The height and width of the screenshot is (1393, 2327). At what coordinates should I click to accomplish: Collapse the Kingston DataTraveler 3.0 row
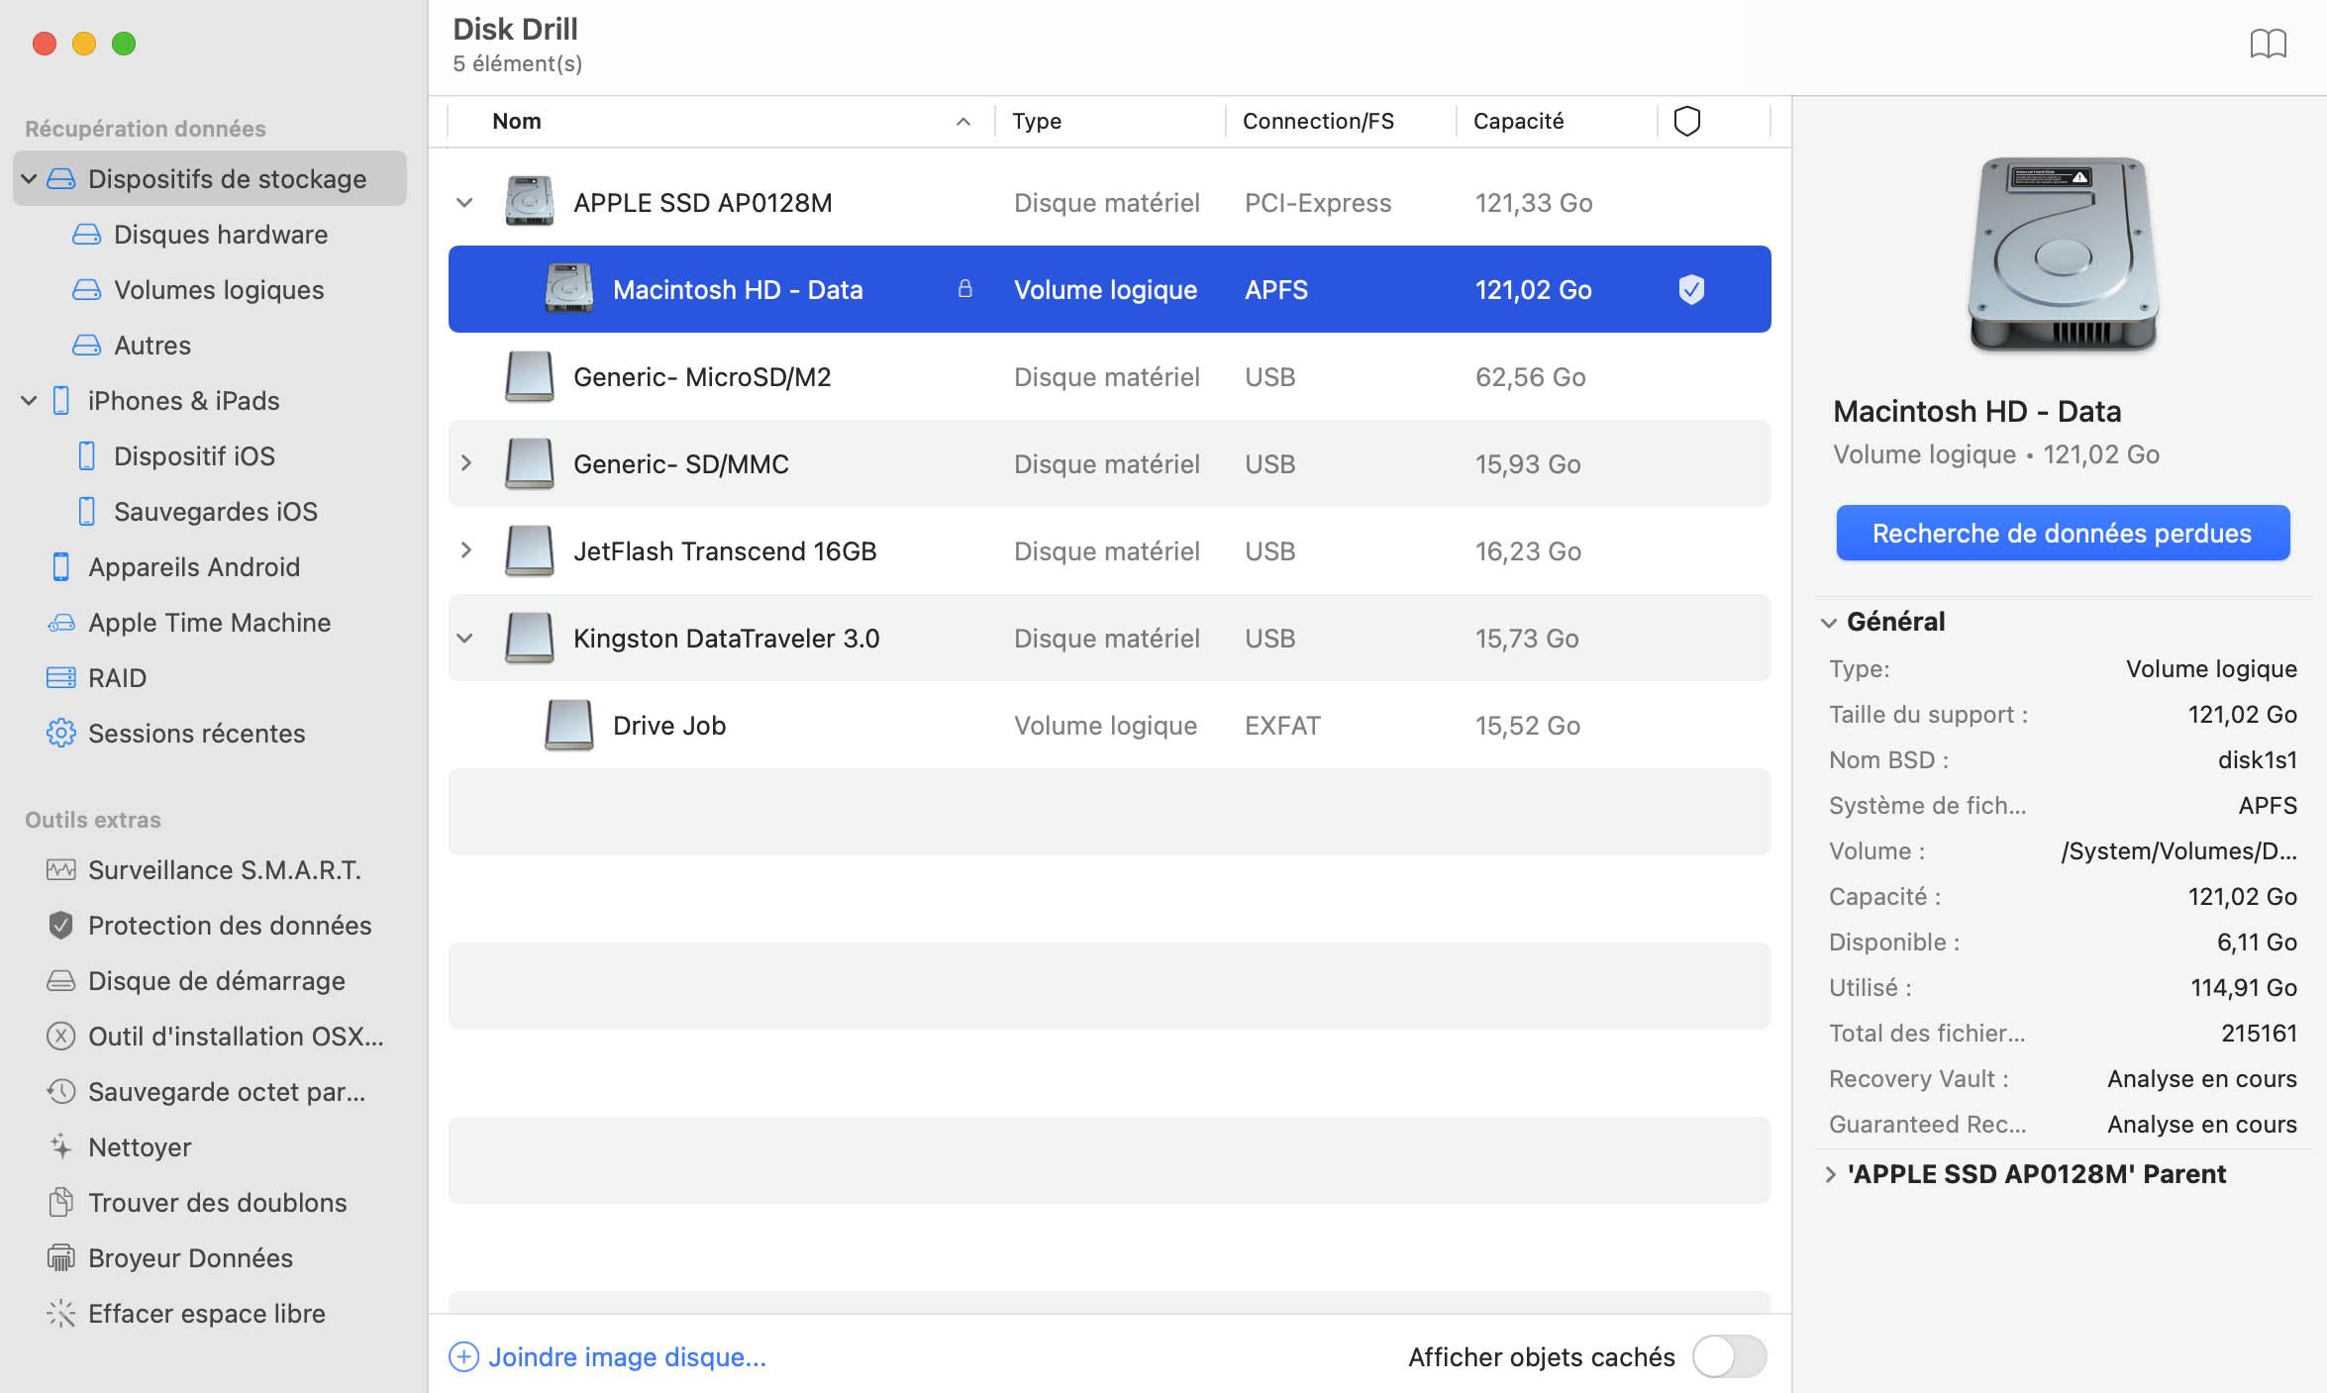click(464, 638)
